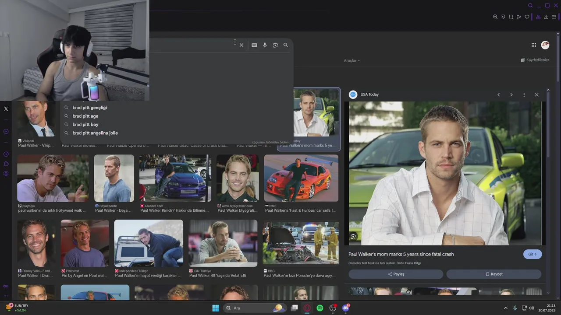The height and width of the screenshot is (315, 561).
Task: Open the playtuşu hollywood walk thumbnail
Action: [53, 178]
